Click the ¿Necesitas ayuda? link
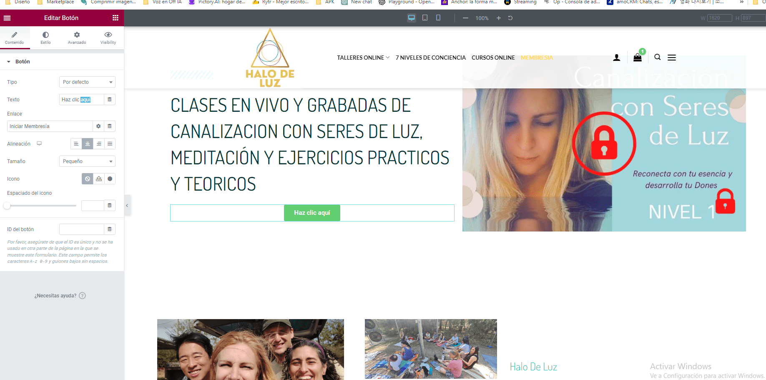Viewport: 766px width, 380px height. coord(60,296)
